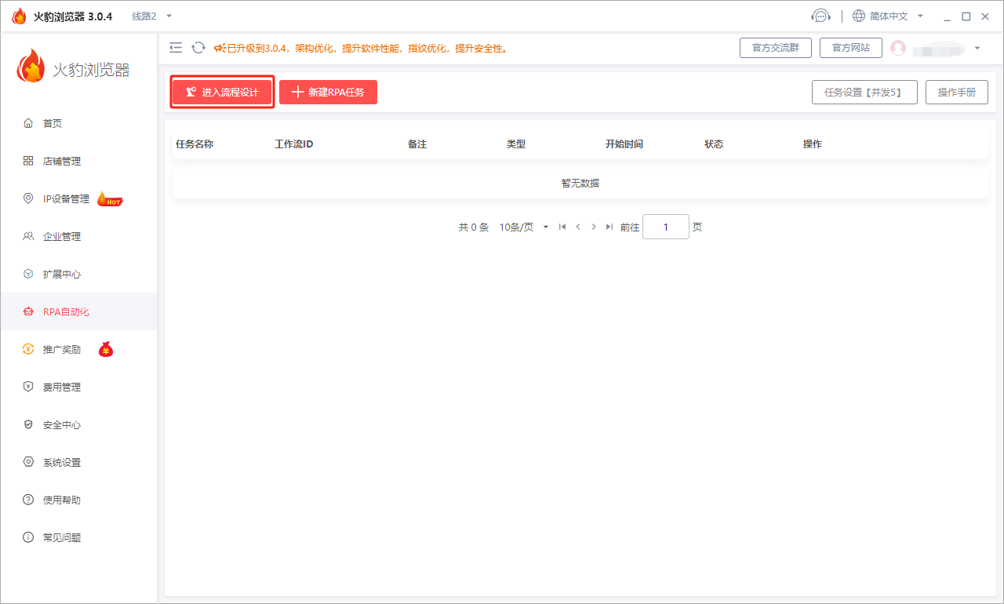The width and height of the screenshot is (1004, 604).
Task: Open the customer service chat icon
Action: click(x=820, y=15)
